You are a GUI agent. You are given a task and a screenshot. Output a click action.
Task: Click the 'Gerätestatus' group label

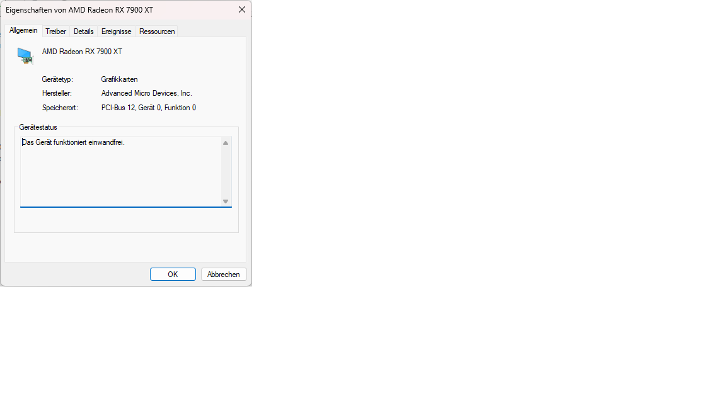click(38, 127)
